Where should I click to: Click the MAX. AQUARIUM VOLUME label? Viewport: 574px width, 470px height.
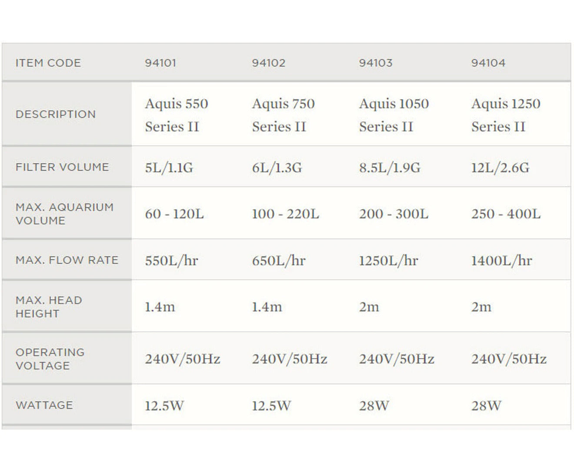pos(64,214)
